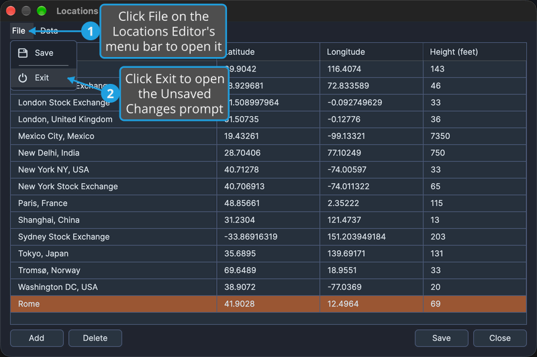
Task: Click longitude cell 139.69171
Action: tap(371, 254)
